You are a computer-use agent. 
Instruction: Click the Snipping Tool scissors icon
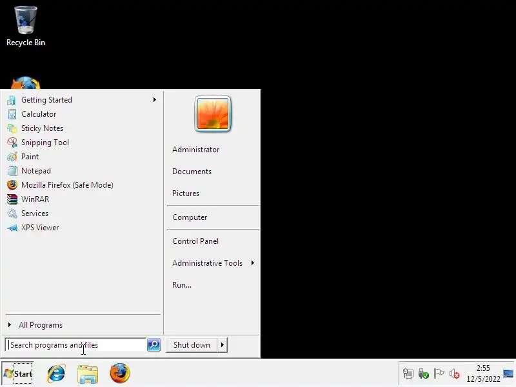point(12,143)
